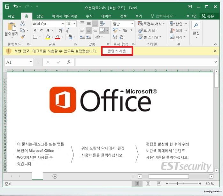Click the Save icon in quick access toolbar
Screen dimensions: 223x196
pyautogui.click(x=7, y=6)
